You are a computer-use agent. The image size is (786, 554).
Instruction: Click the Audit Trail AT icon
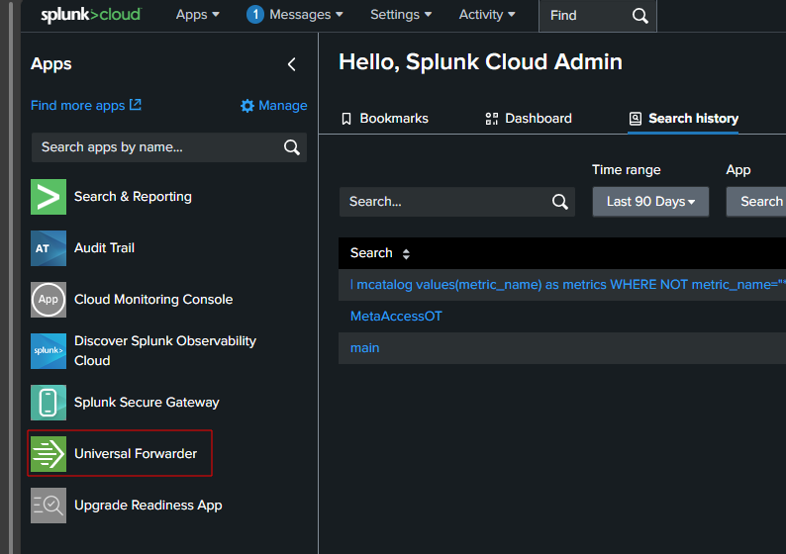click(x=49, y=248)
